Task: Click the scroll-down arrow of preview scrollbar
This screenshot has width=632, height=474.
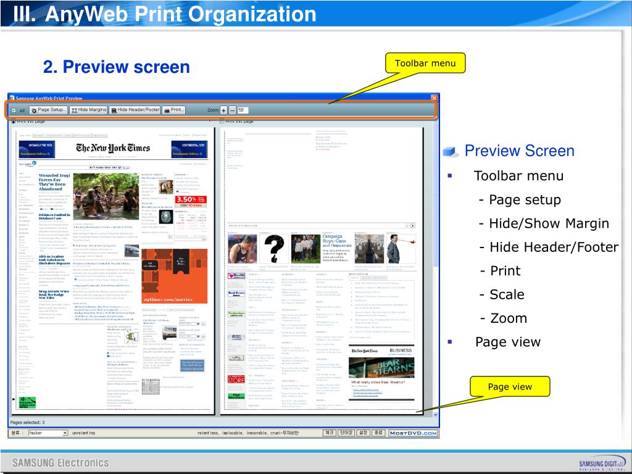Action: (435, 414)
